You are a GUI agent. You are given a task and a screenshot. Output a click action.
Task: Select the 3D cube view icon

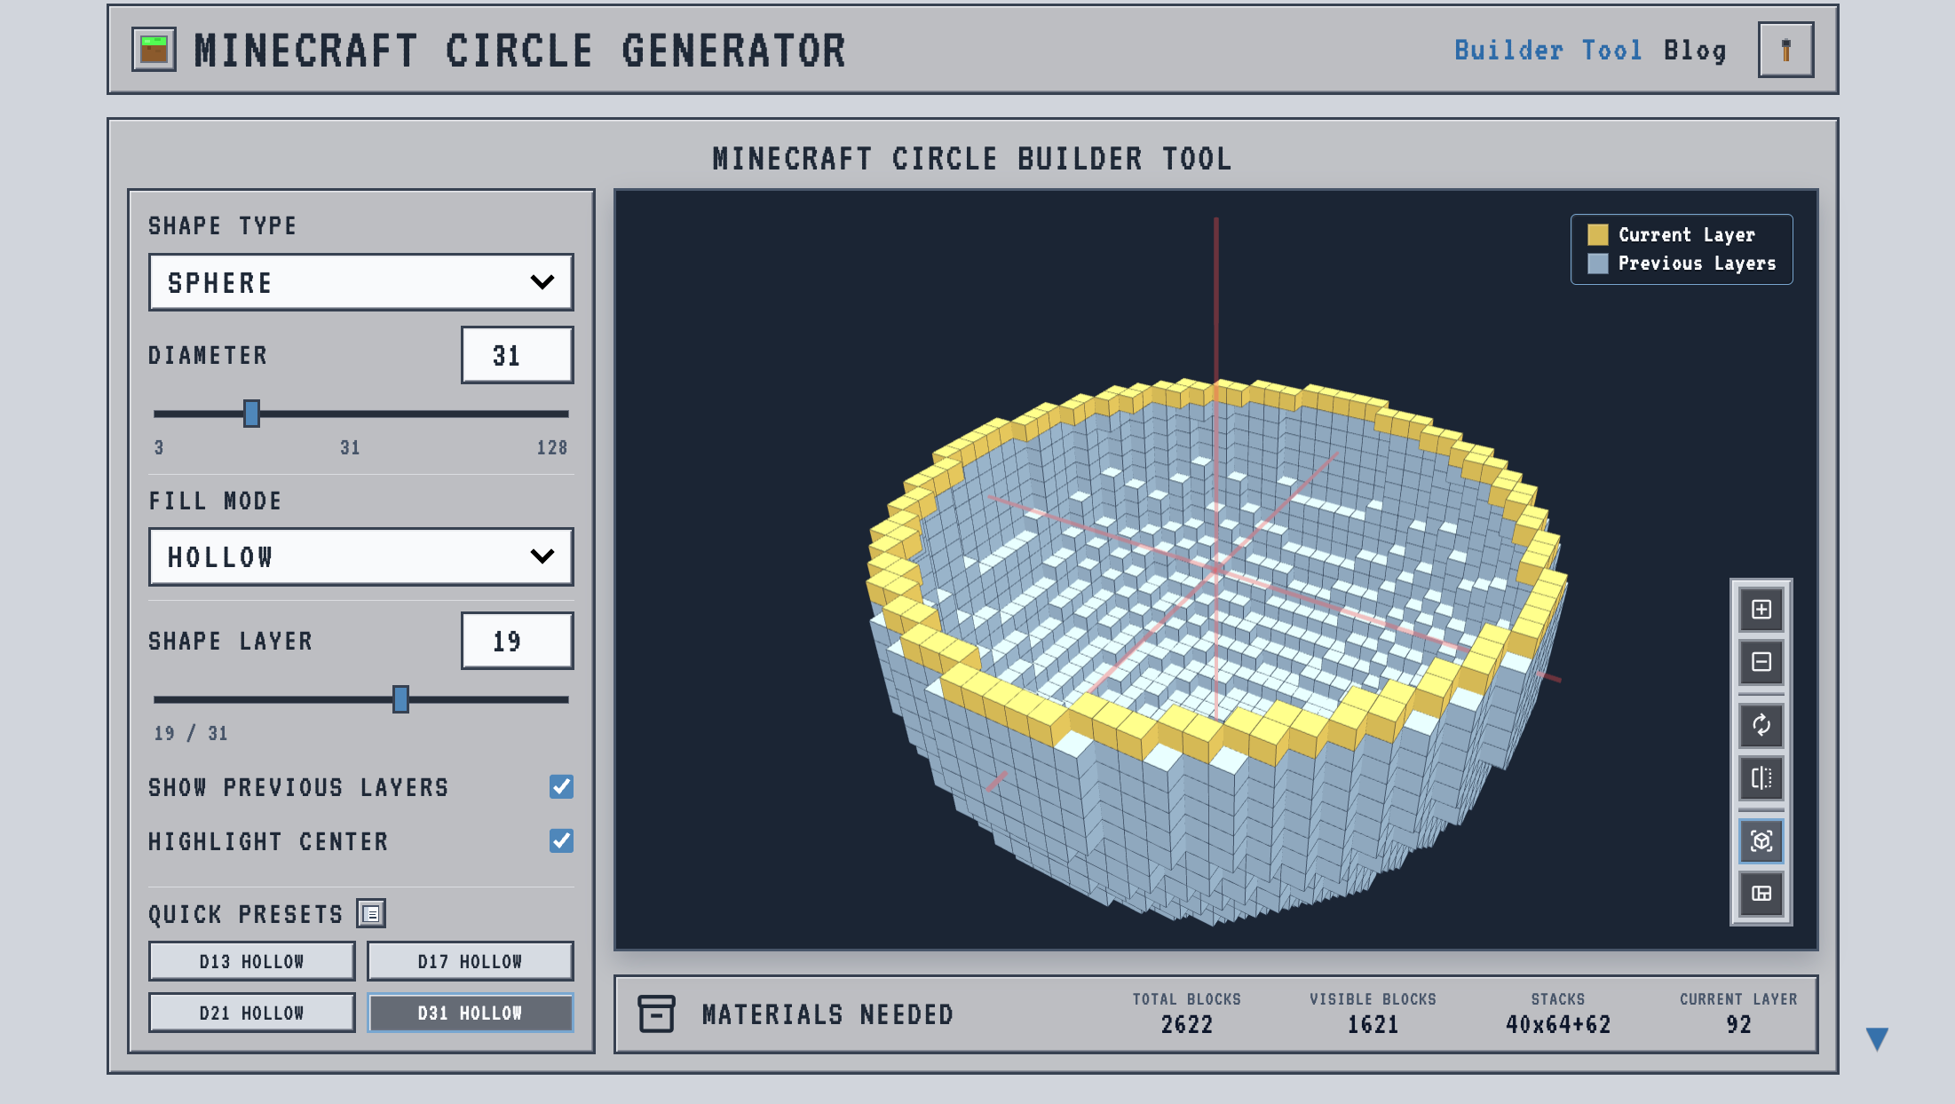1761,841
